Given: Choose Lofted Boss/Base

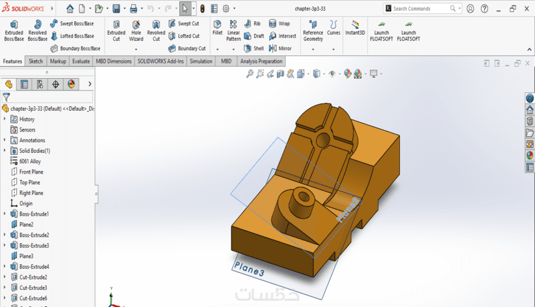Looking at the screenshot, I should [72, 36].
